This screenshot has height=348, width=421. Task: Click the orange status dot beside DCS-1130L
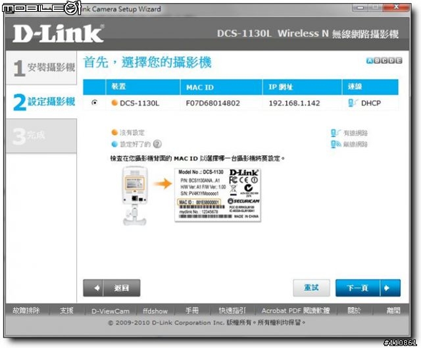pos(114,103)
